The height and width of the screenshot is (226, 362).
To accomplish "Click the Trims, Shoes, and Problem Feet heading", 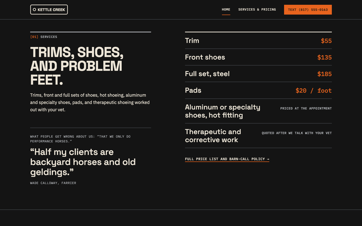I will 77,66.
